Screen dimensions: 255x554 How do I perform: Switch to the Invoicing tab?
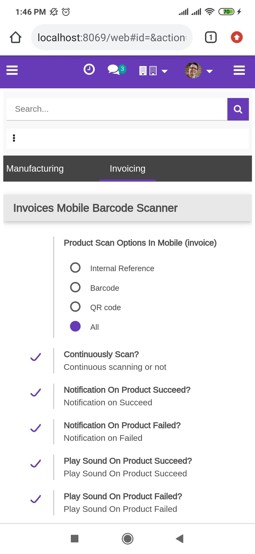click(127, 169)
